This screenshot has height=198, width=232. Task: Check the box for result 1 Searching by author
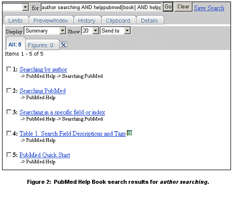[9, 69]
